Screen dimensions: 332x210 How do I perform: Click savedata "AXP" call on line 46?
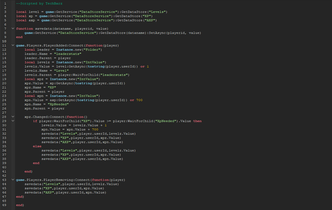click(x=65, y=193)
